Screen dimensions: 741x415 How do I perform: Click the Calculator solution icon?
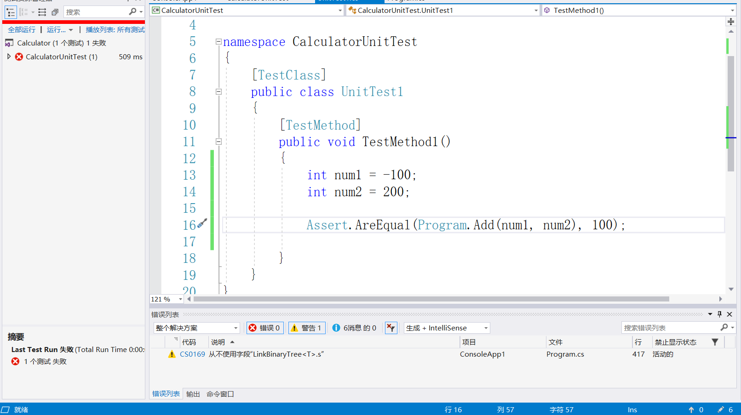[x=9, y=43]
